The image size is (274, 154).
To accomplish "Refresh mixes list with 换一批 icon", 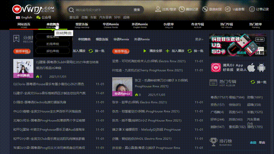I will click(x=91, y=51).
